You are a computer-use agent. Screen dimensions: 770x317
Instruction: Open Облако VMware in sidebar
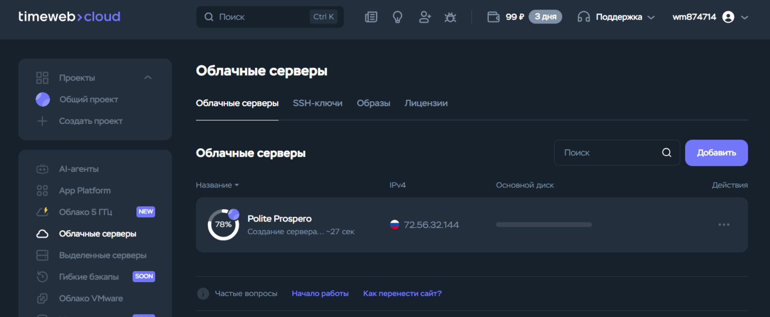tap(91, 298)
